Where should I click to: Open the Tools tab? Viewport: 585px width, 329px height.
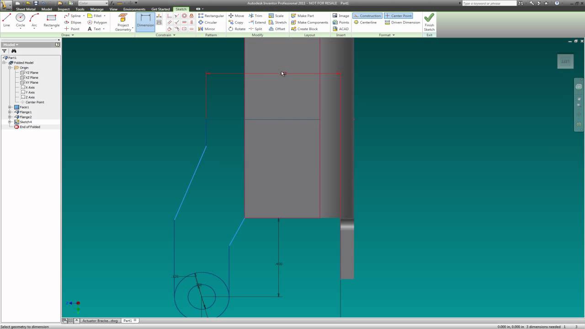[x=80, y=9]
